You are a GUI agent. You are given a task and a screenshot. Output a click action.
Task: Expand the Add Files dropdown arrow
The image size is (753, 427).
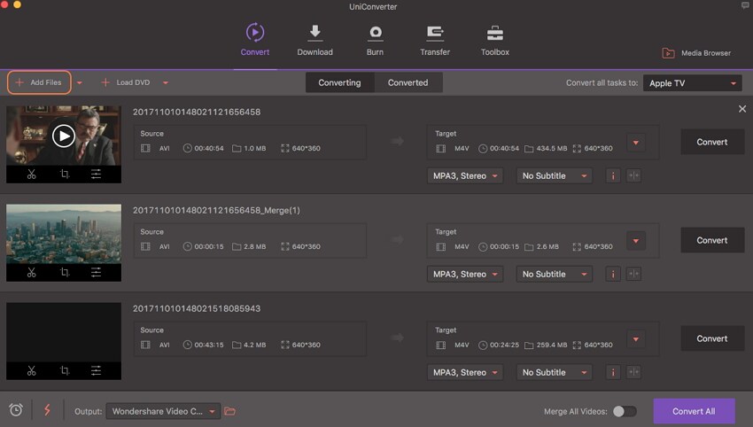pyautogui.click(x=79, y=83)
